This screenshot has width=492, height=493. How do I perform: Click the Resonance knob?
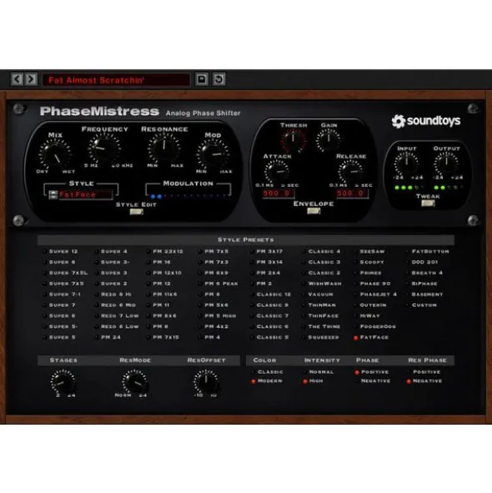click(163, 148)
